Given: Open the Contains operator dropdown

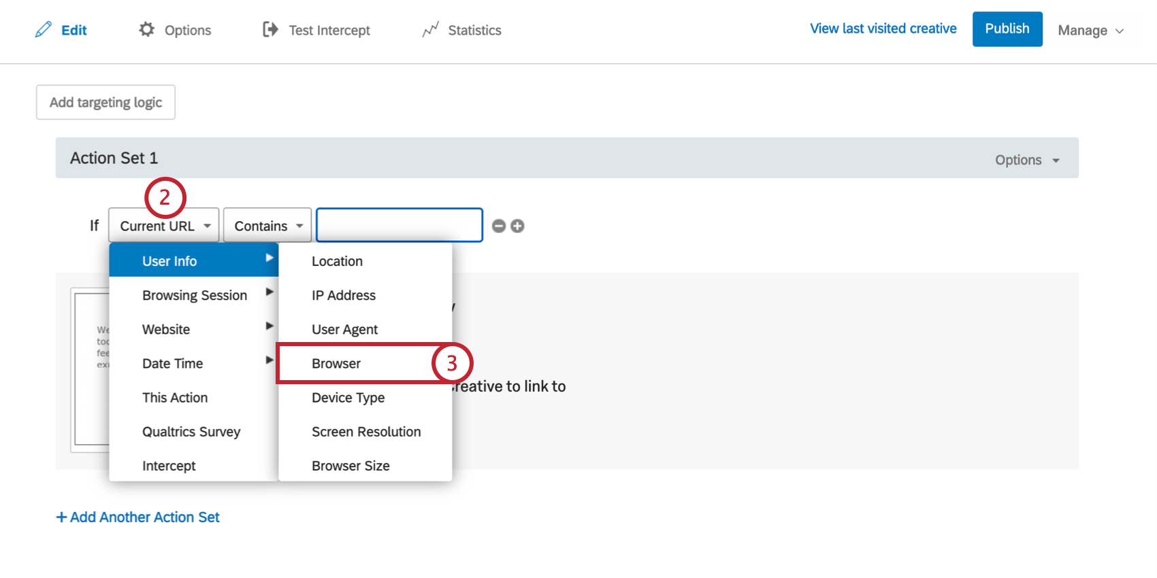Looking at the screenshot, I should (267, 226).
